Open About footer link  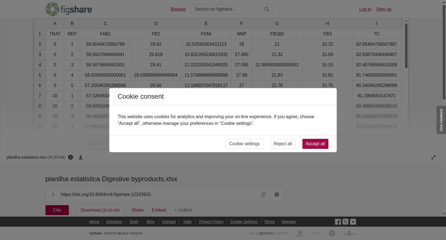[x=94, y=222]
